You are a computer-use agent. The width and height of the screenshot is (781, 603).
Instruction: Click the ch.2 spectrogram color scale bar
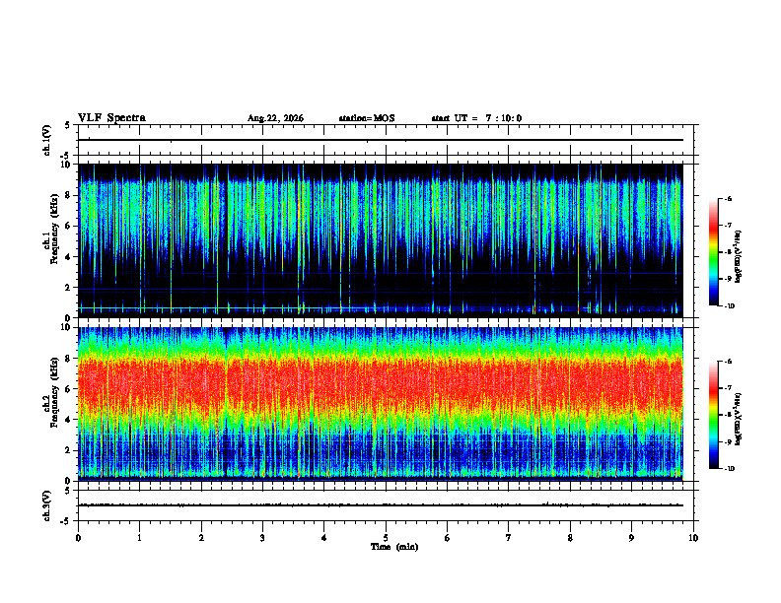713,415
